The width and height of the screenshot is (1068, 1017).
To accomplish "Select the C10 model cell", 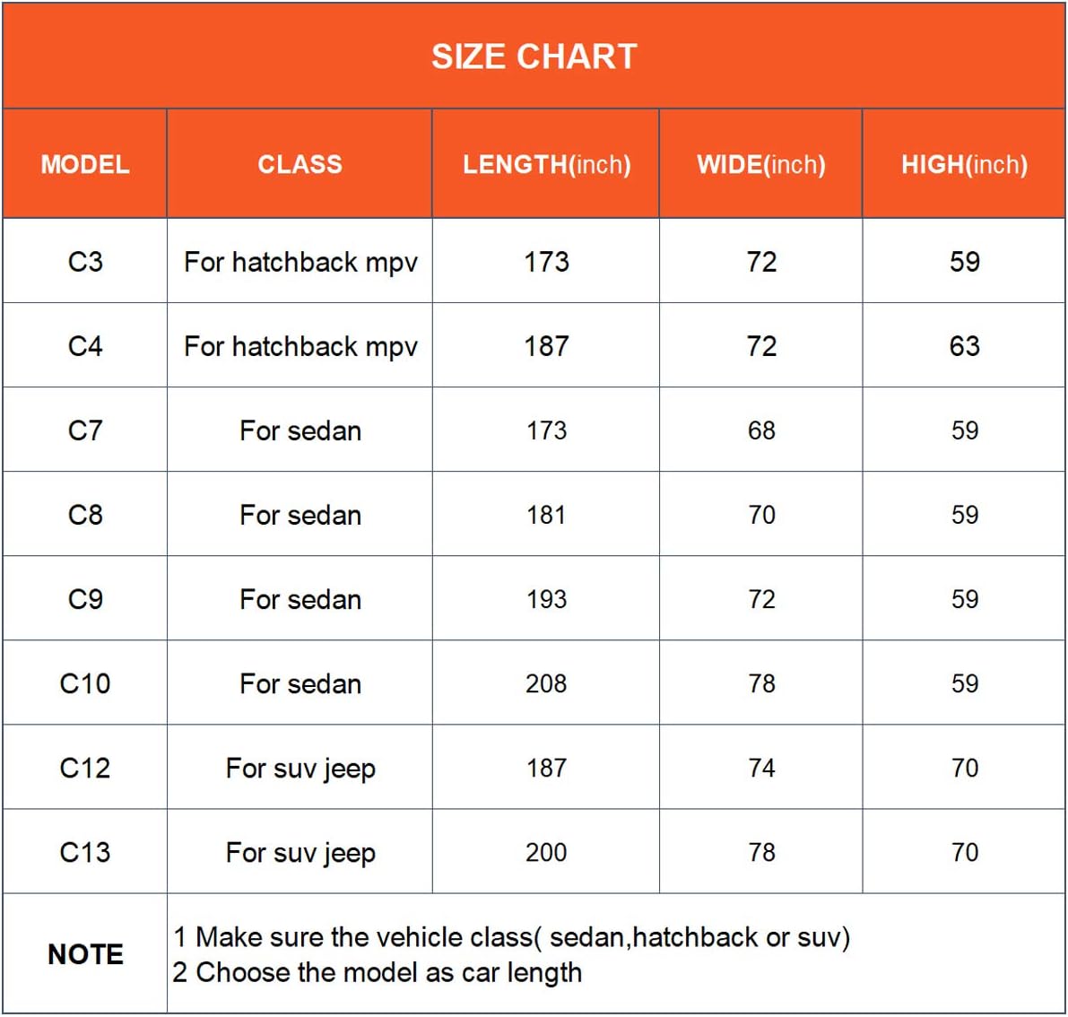I will 85,683.
